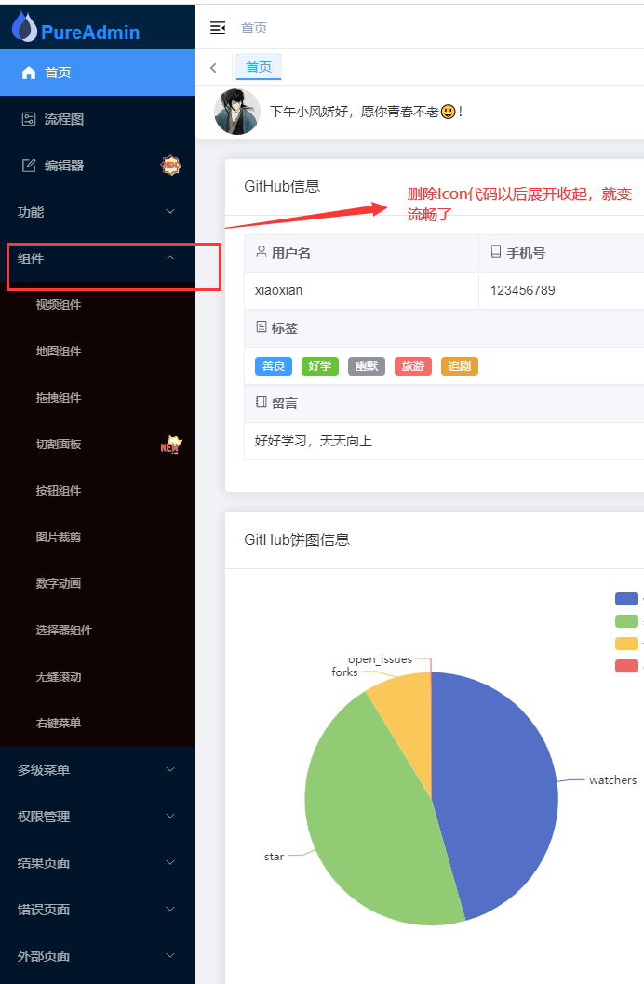Viewport: 644px width, 984px height.
Task: Expand the 多级菜单 chevron
Action: [170, 769]
